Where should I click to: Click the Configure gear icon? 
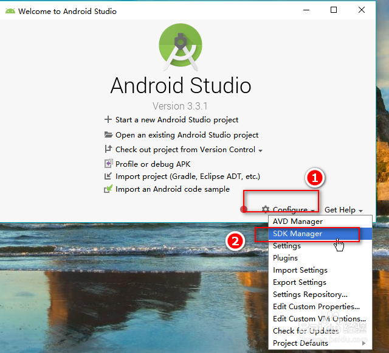pos(266,209)
